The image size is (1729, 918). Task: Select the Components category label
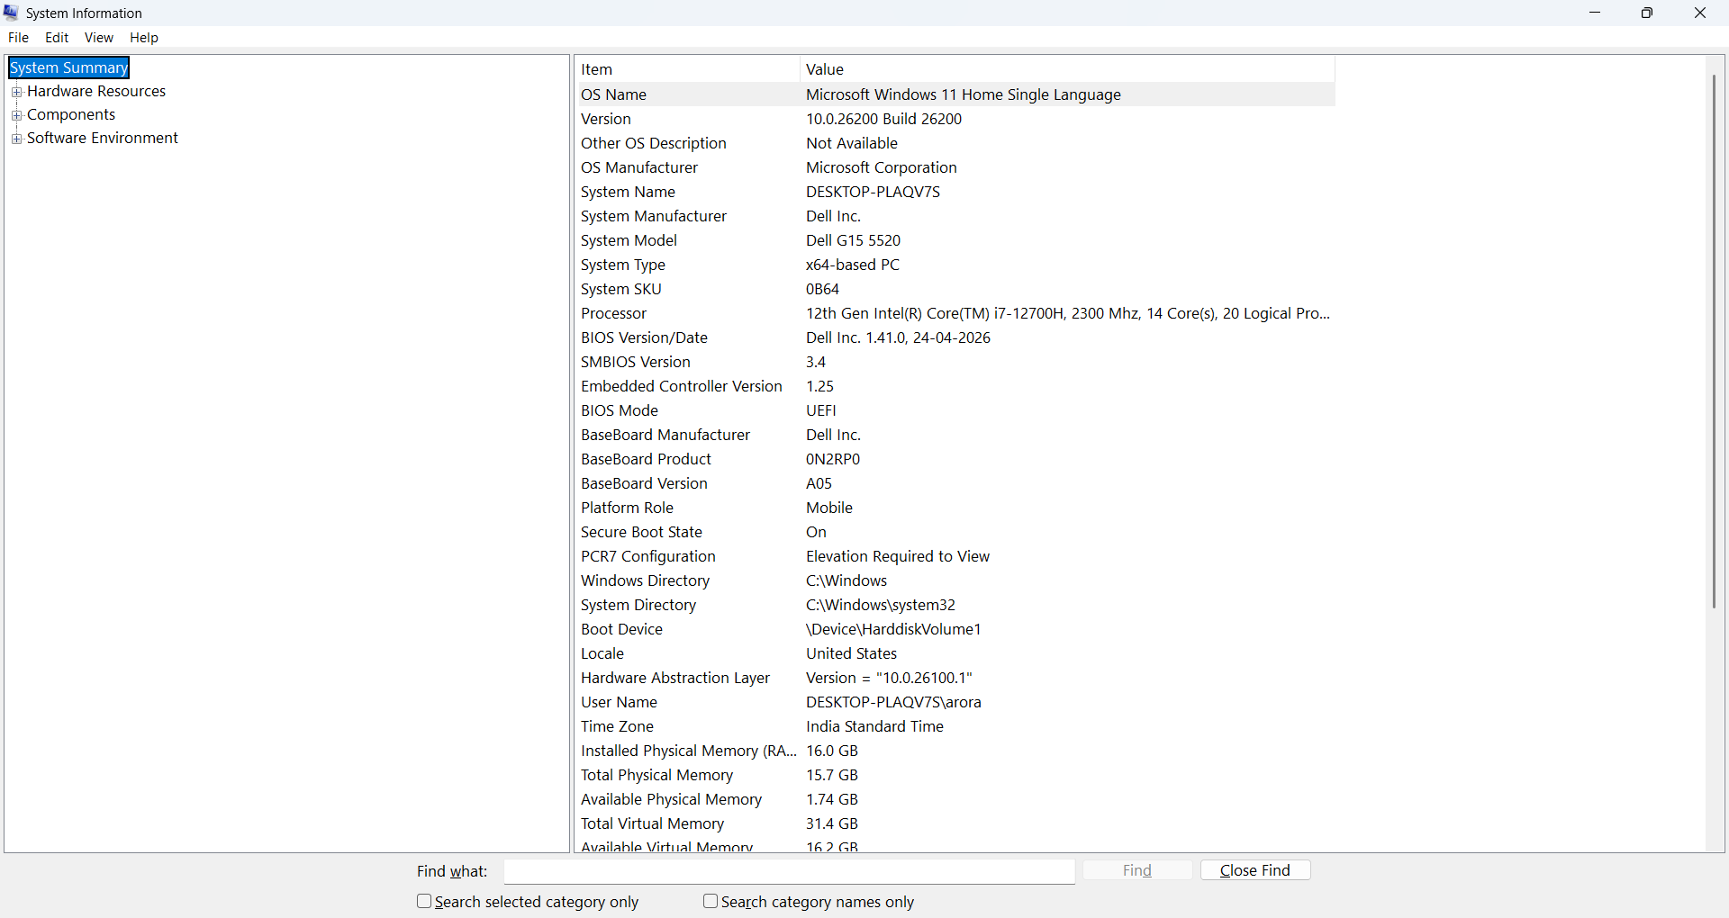71,115
